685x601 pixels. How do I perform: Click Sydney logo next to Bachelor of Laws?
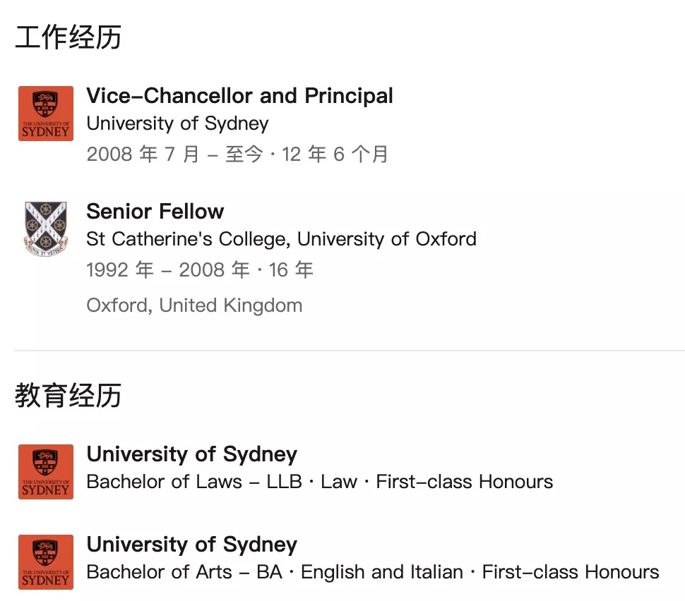click(46, 472)
